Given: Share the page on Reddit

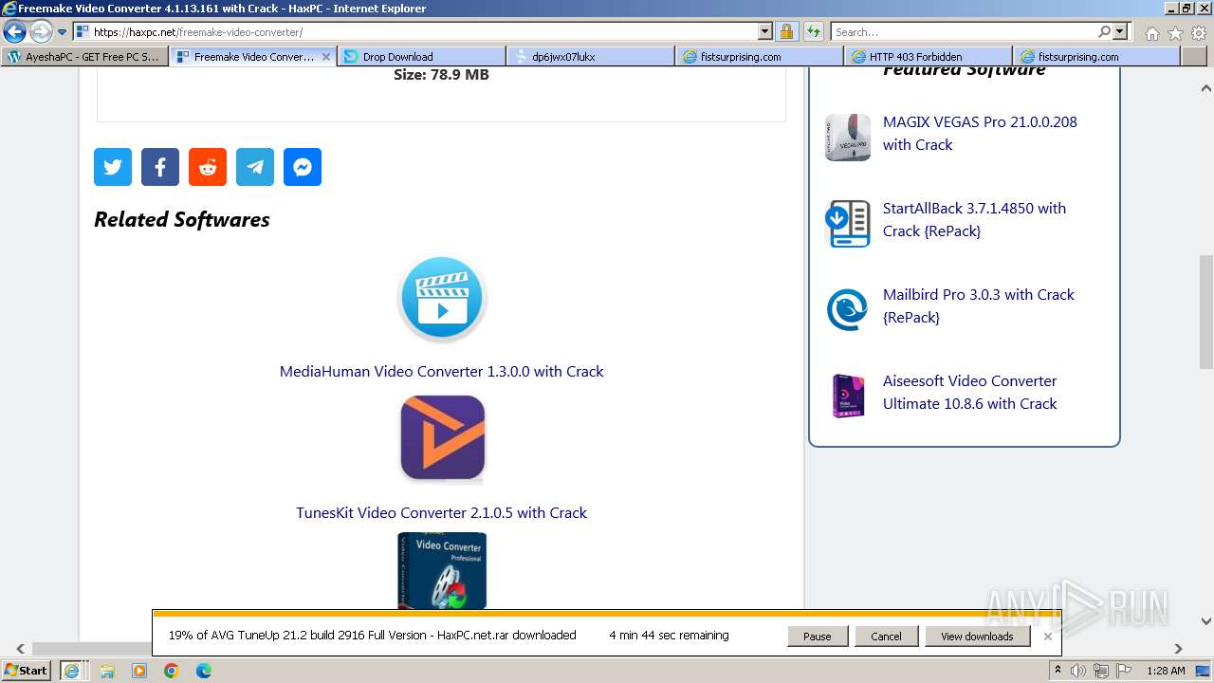Looking at the screenshot, I should 208,167.
